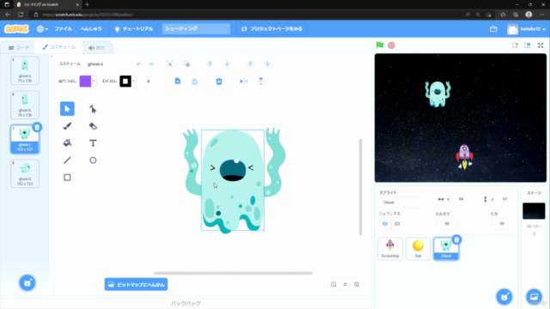Viewport: 550px width, 309px height.
Task: Flip the costume vertically
Action: (x=260, y=82)
